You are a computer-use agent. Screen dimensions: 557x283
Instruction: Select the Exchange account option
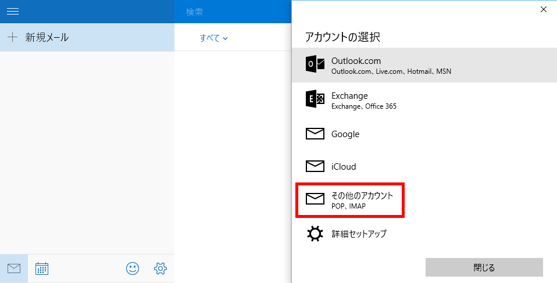[424, 100]
